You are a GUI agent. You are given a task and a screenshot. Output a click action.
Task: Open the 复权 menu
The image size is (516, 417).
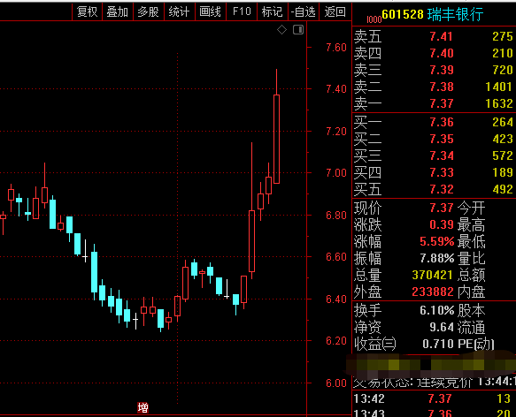coord(88,11)
